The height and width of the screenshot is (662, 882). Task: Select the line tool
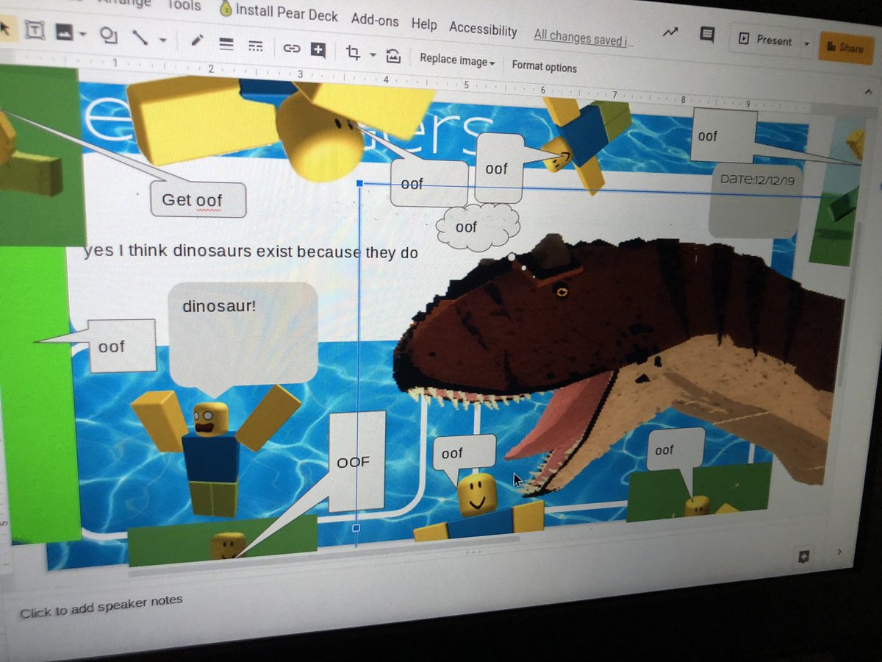tap(141, 38)
